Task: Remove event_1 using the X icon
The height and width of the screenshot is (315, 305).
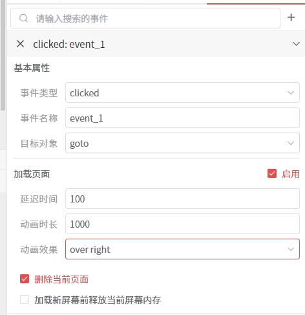Action: click(x=21, y=44)
